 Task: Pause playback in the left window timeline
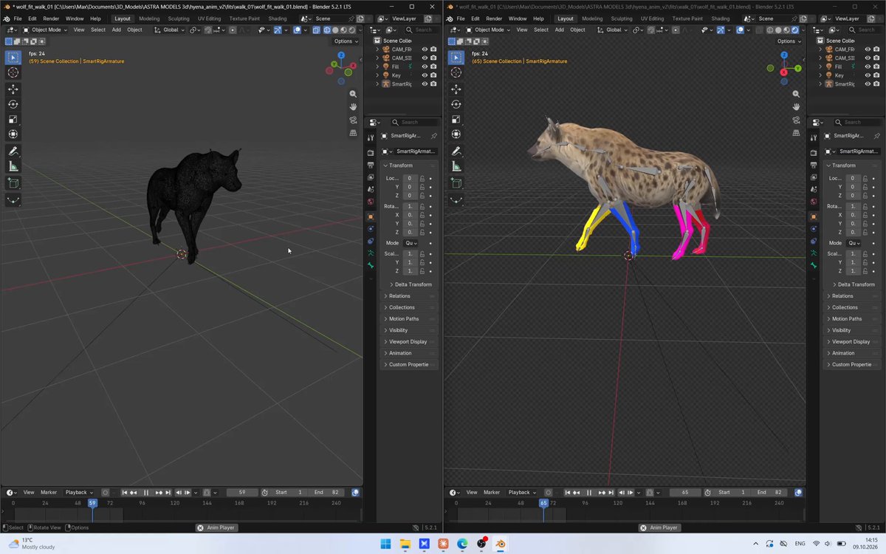coord(146,493)
